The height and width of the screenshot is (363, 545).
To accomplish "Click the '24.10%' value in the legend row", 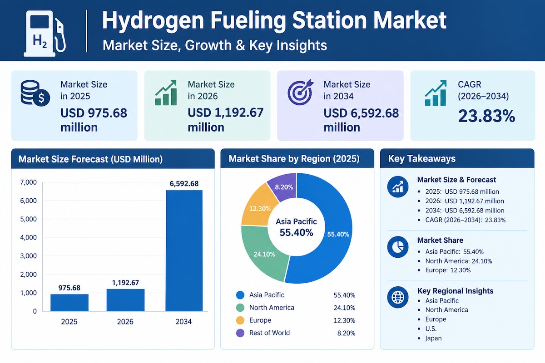I will click(x=345, y=308).
